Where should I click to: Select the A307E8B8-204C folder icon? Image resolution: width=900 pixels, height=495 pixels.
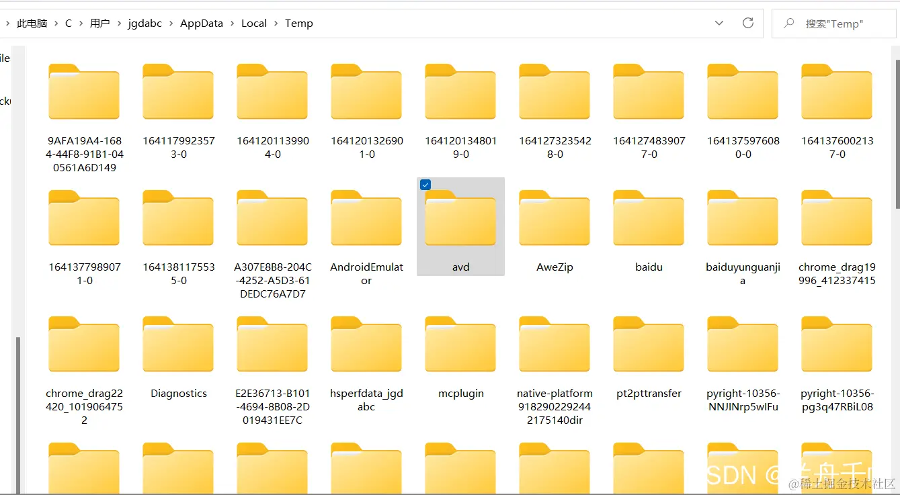coord(272,218)
